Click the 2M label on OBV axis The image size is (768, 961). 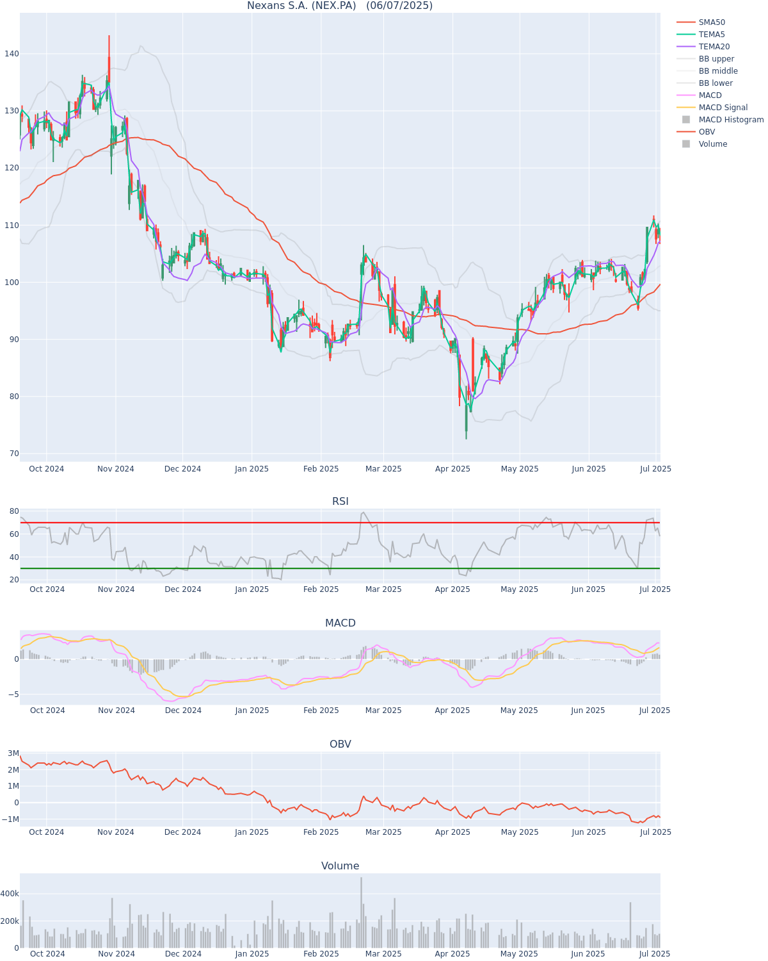[13, 770]
